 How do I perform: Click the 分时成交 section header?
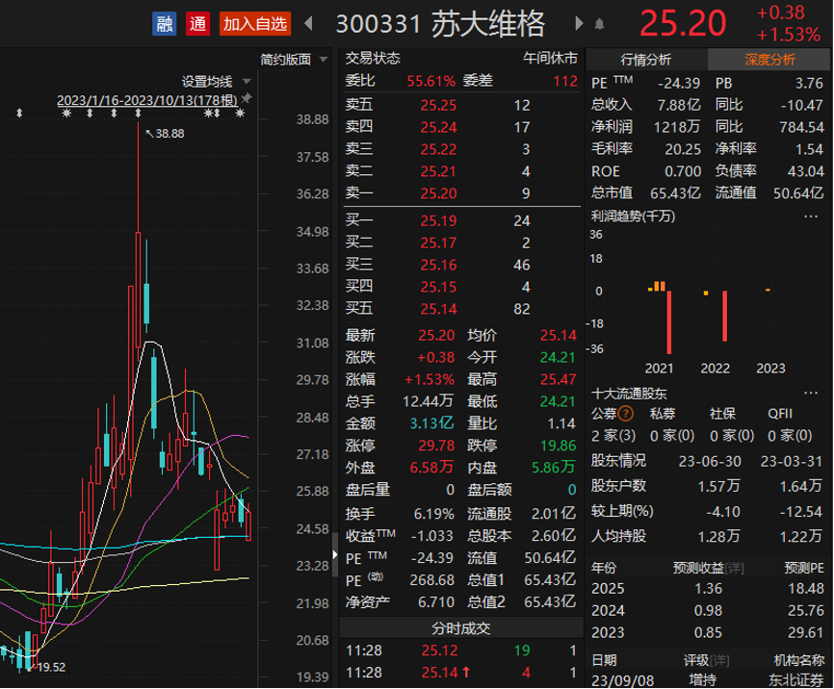point(460,628)
